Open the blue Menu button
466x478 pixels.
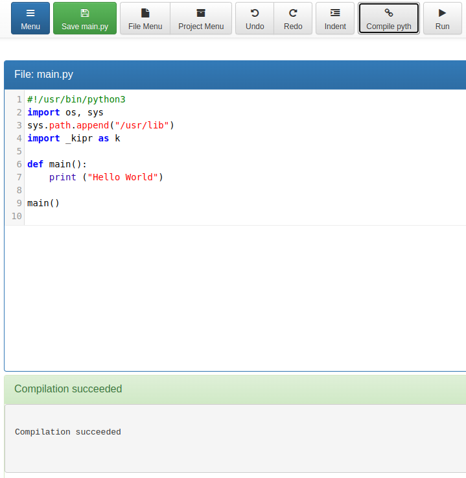click(30, 18)
